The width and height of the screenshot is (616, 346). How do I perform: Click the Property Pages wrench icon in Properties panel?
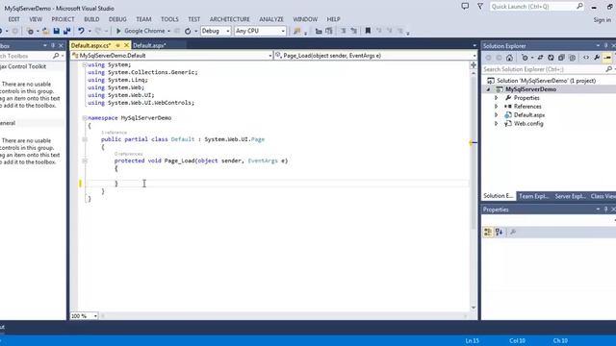(513, 232)
